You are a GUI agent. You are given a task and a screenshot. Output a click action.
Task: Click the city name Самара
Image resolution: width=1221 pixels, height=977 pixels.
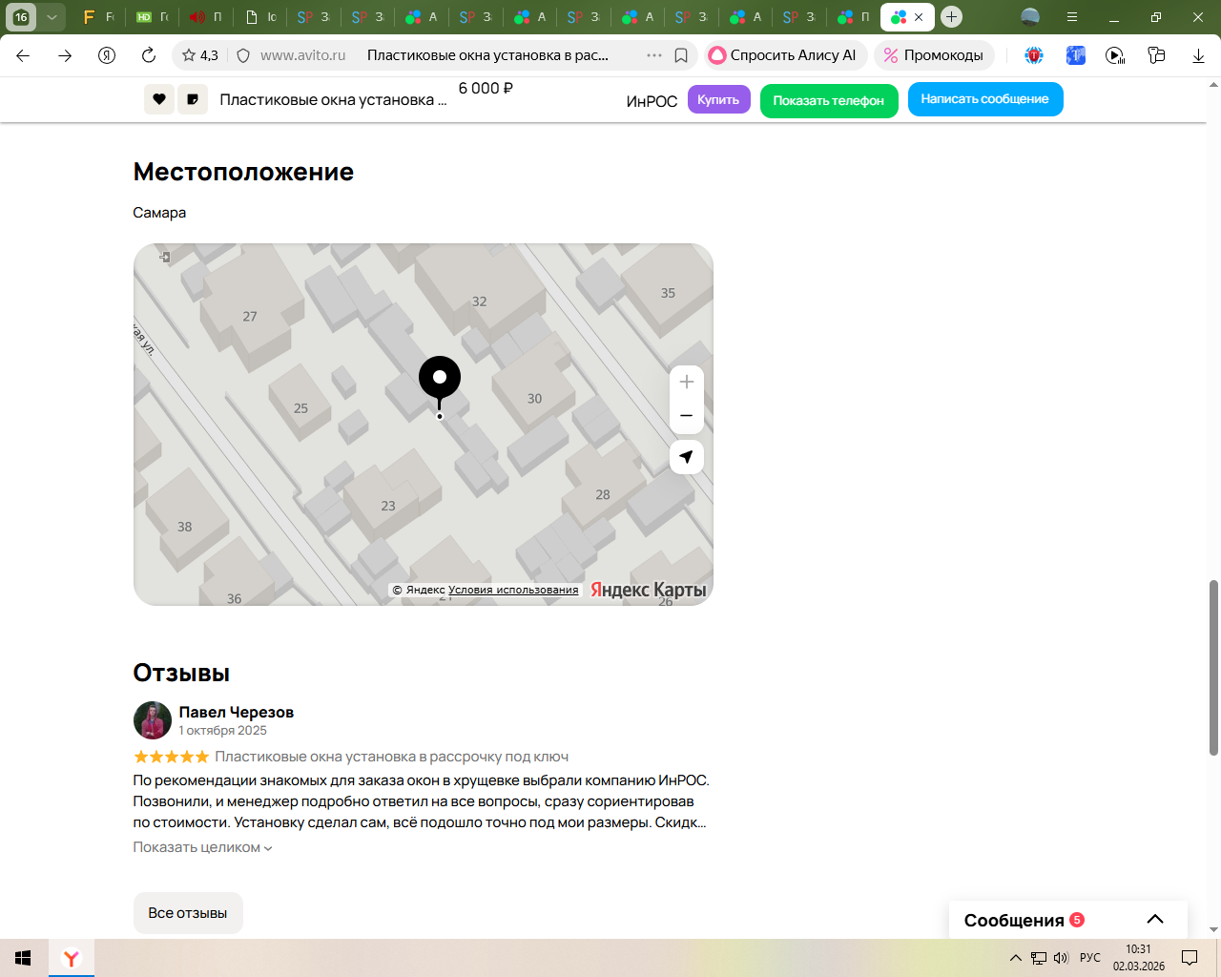(159, 213)
